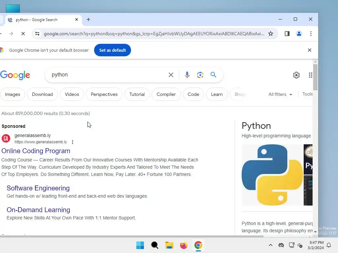Filter results by Images
This screenshot has height=253, width=338.
coord(13,94)
